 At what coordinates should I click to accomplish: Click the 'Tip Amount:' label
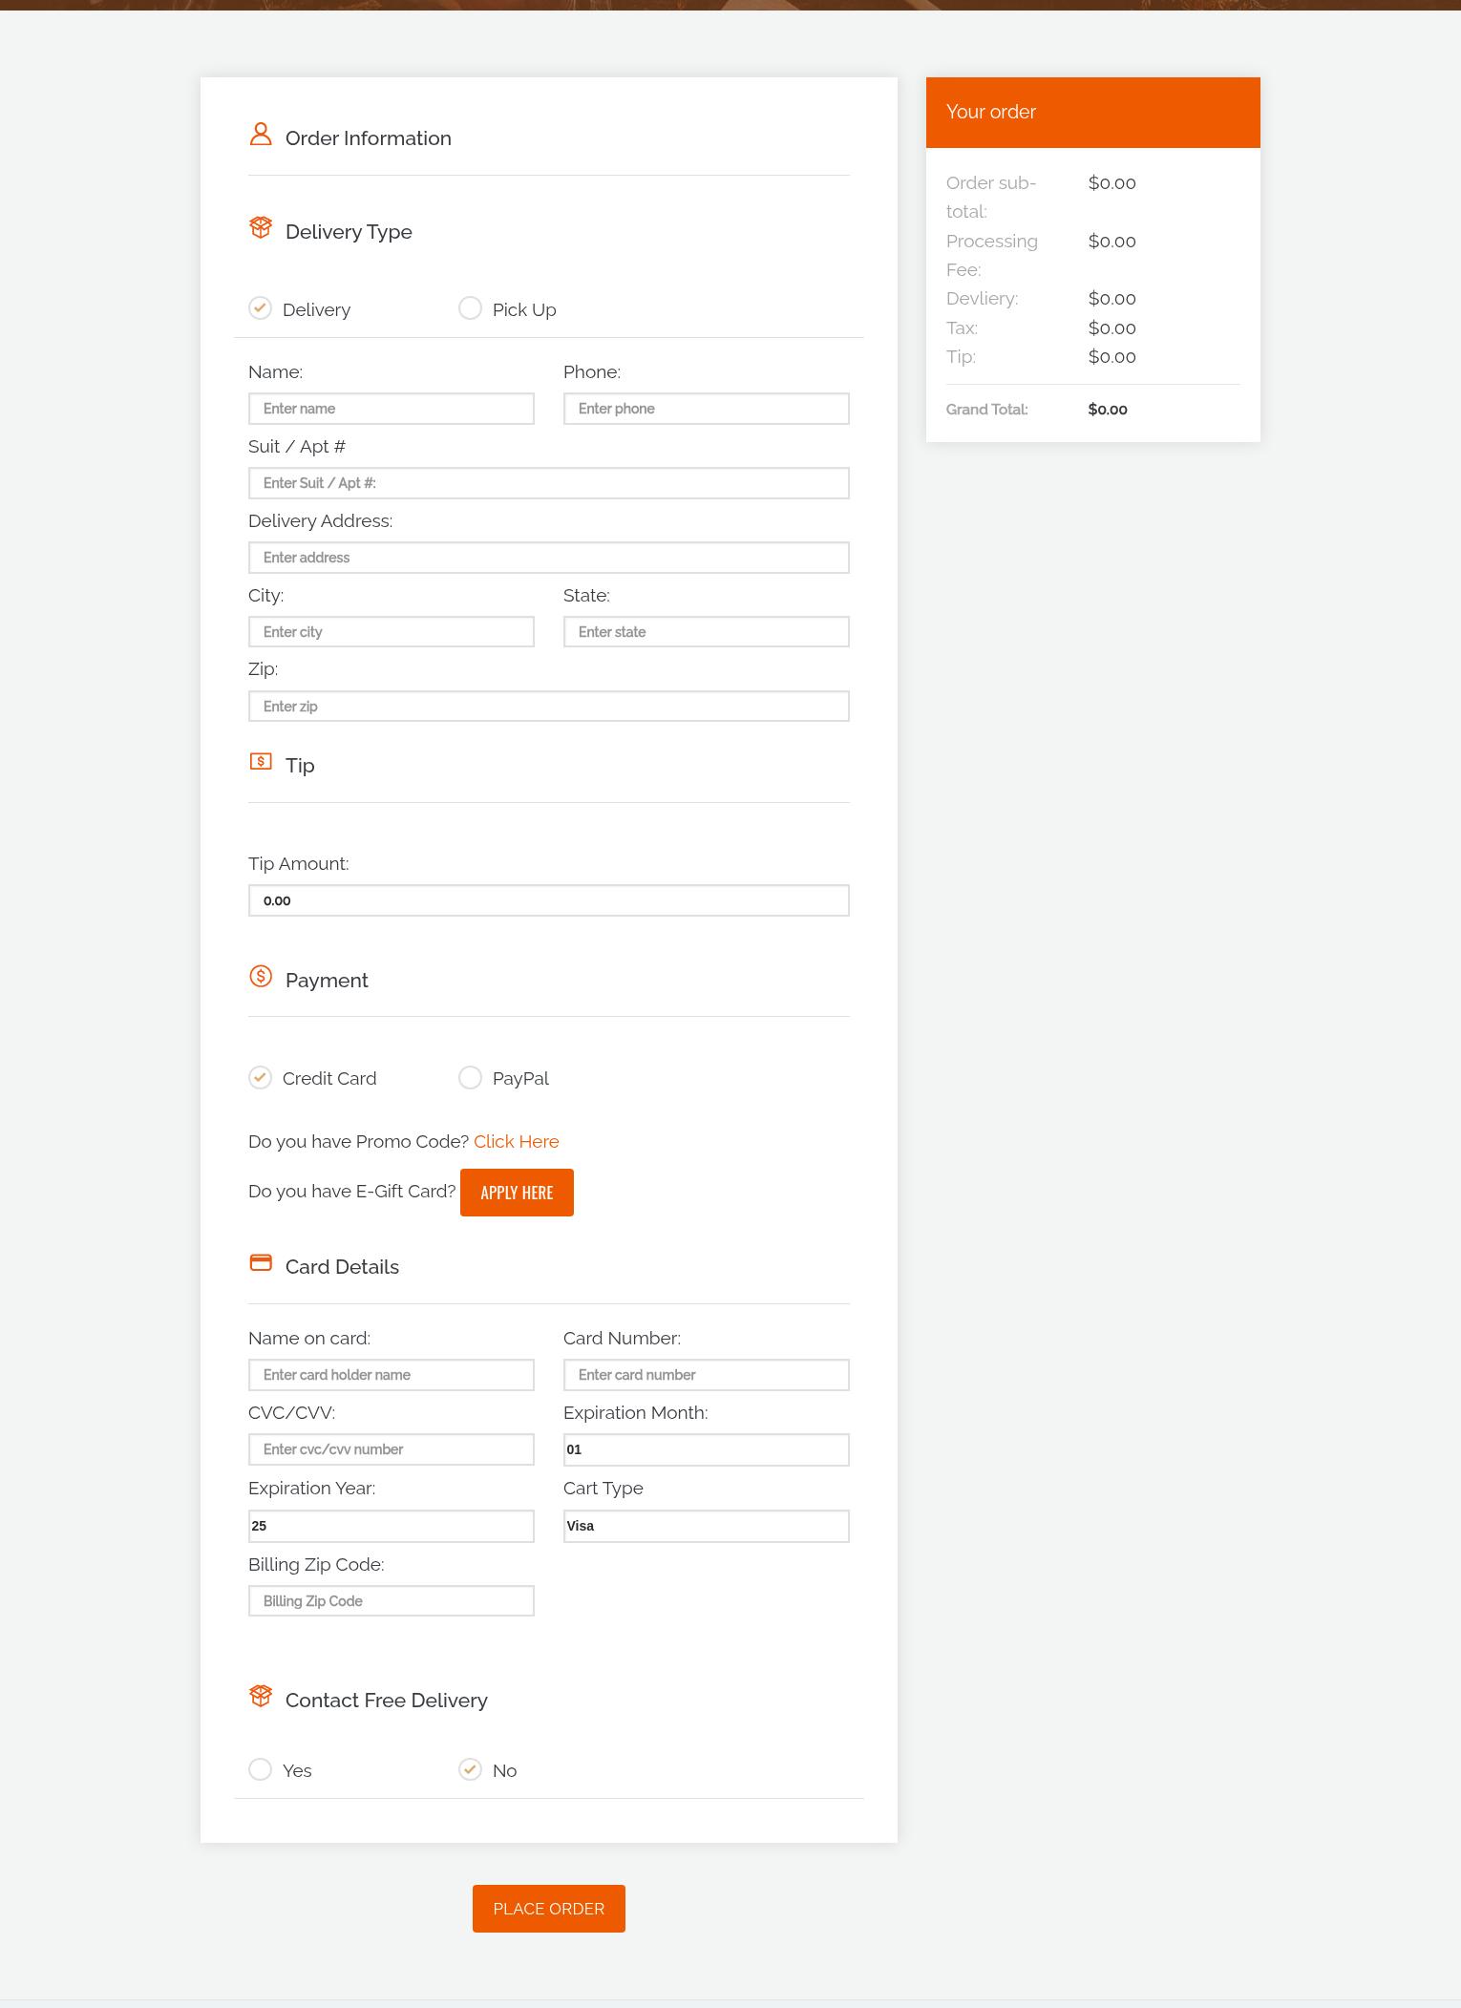pos(299,864)
